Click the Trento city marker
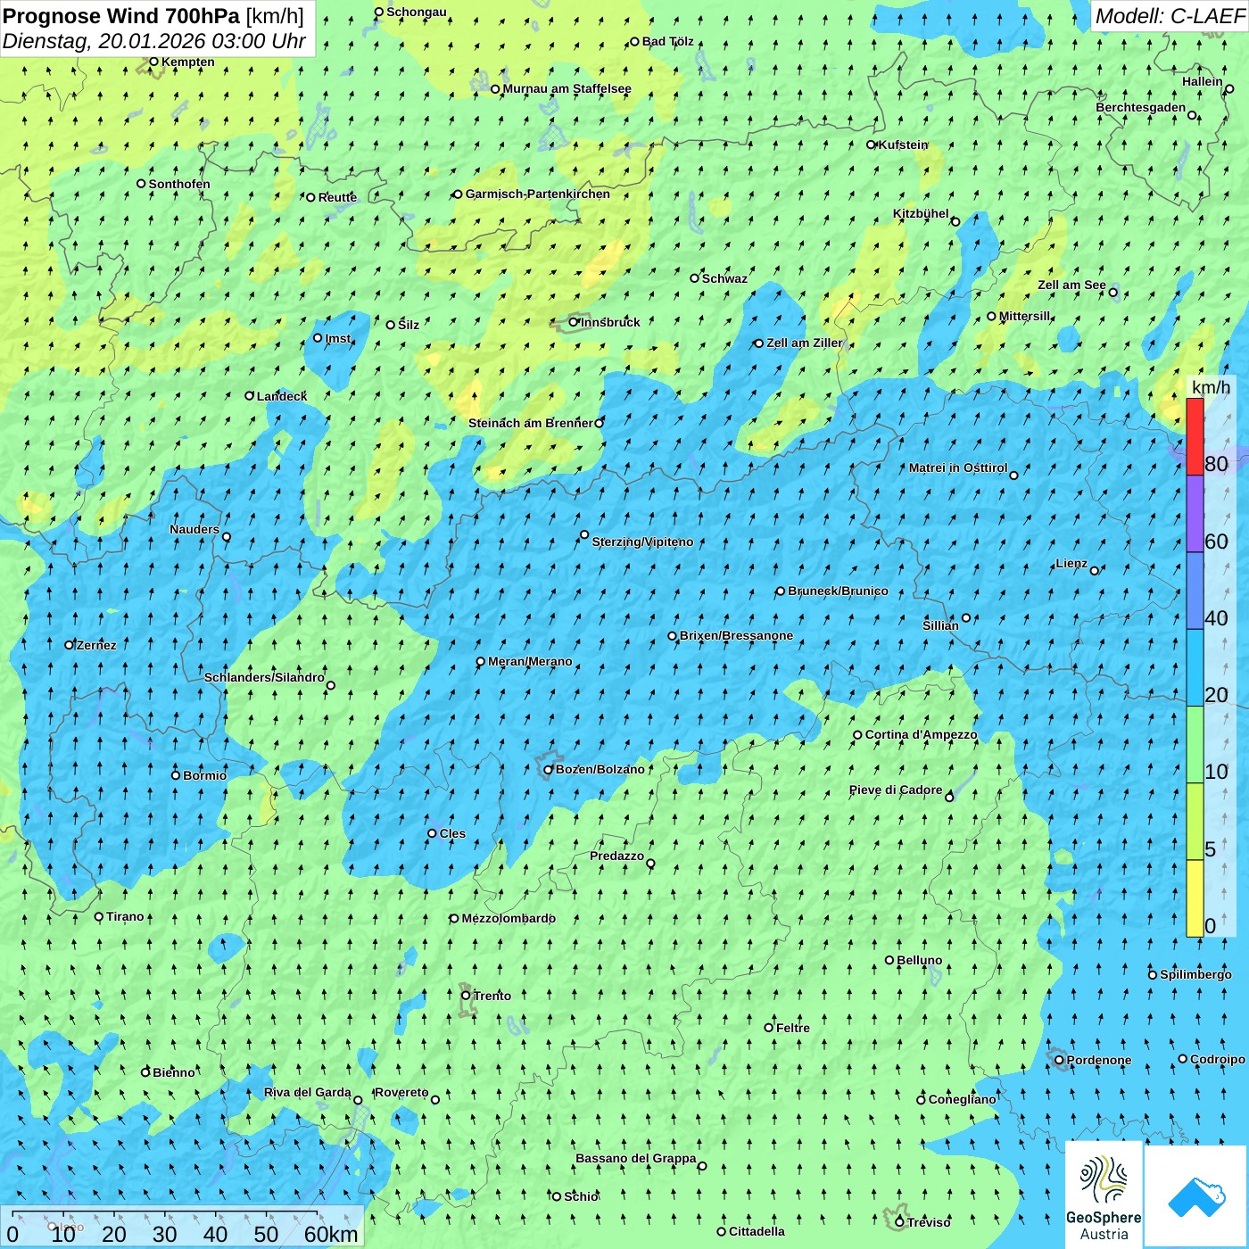The width and height of the screenshot is (1249, 1249). [x=466, y=996]
